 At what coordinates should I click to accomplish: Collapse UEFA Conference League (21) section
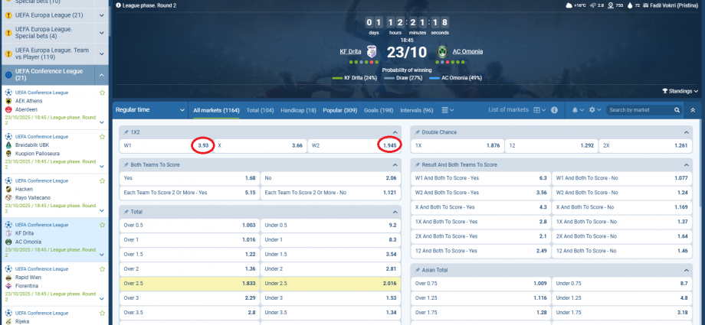(x=102, y=75)
